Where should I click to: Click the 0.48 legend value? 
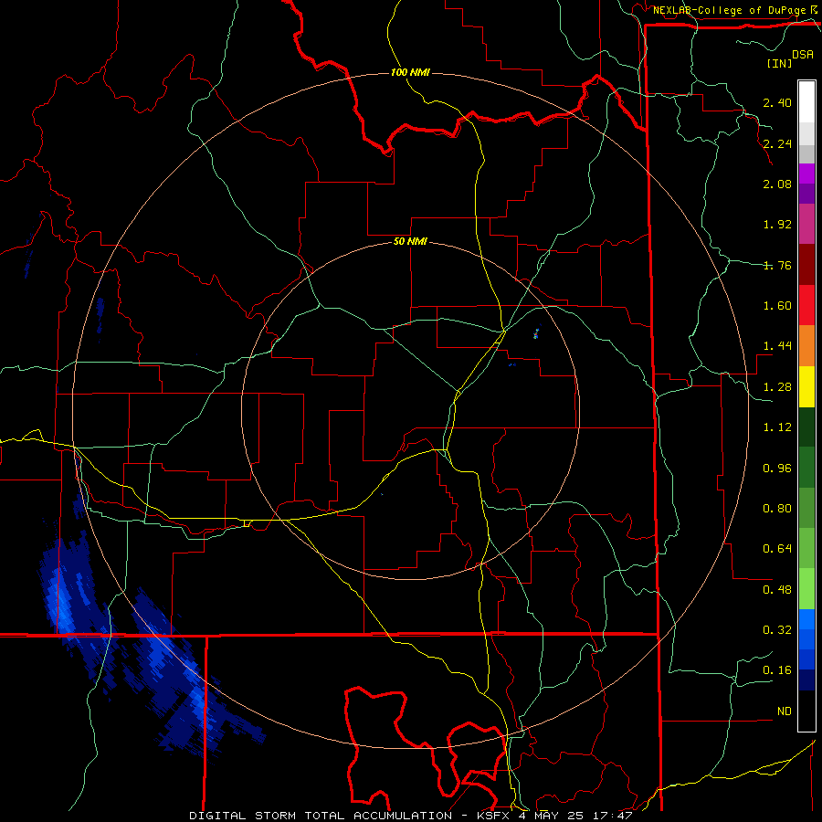[x=777, y=590]
